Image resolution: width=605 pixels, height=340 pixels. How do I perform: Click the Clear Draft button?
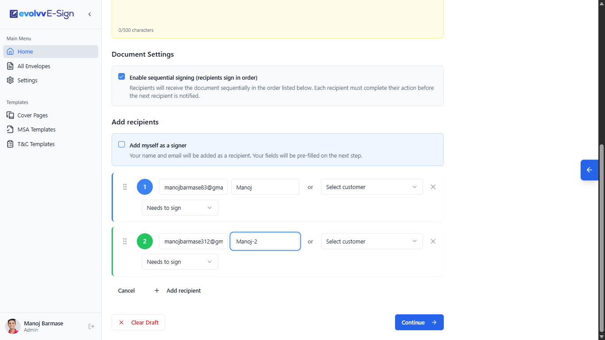click(138, 322)
